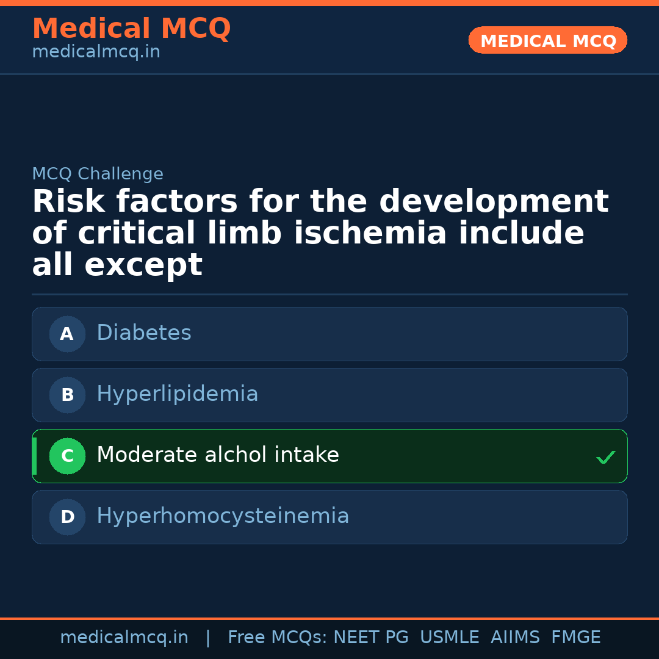The image size is (659, 659).
Task: Click the circular B option badge
Action: point(67,395)
